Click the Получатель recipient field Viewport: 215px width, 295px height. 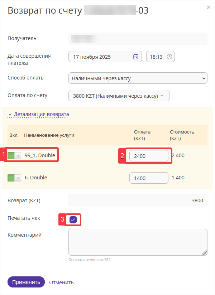click(x=138, y=38)
